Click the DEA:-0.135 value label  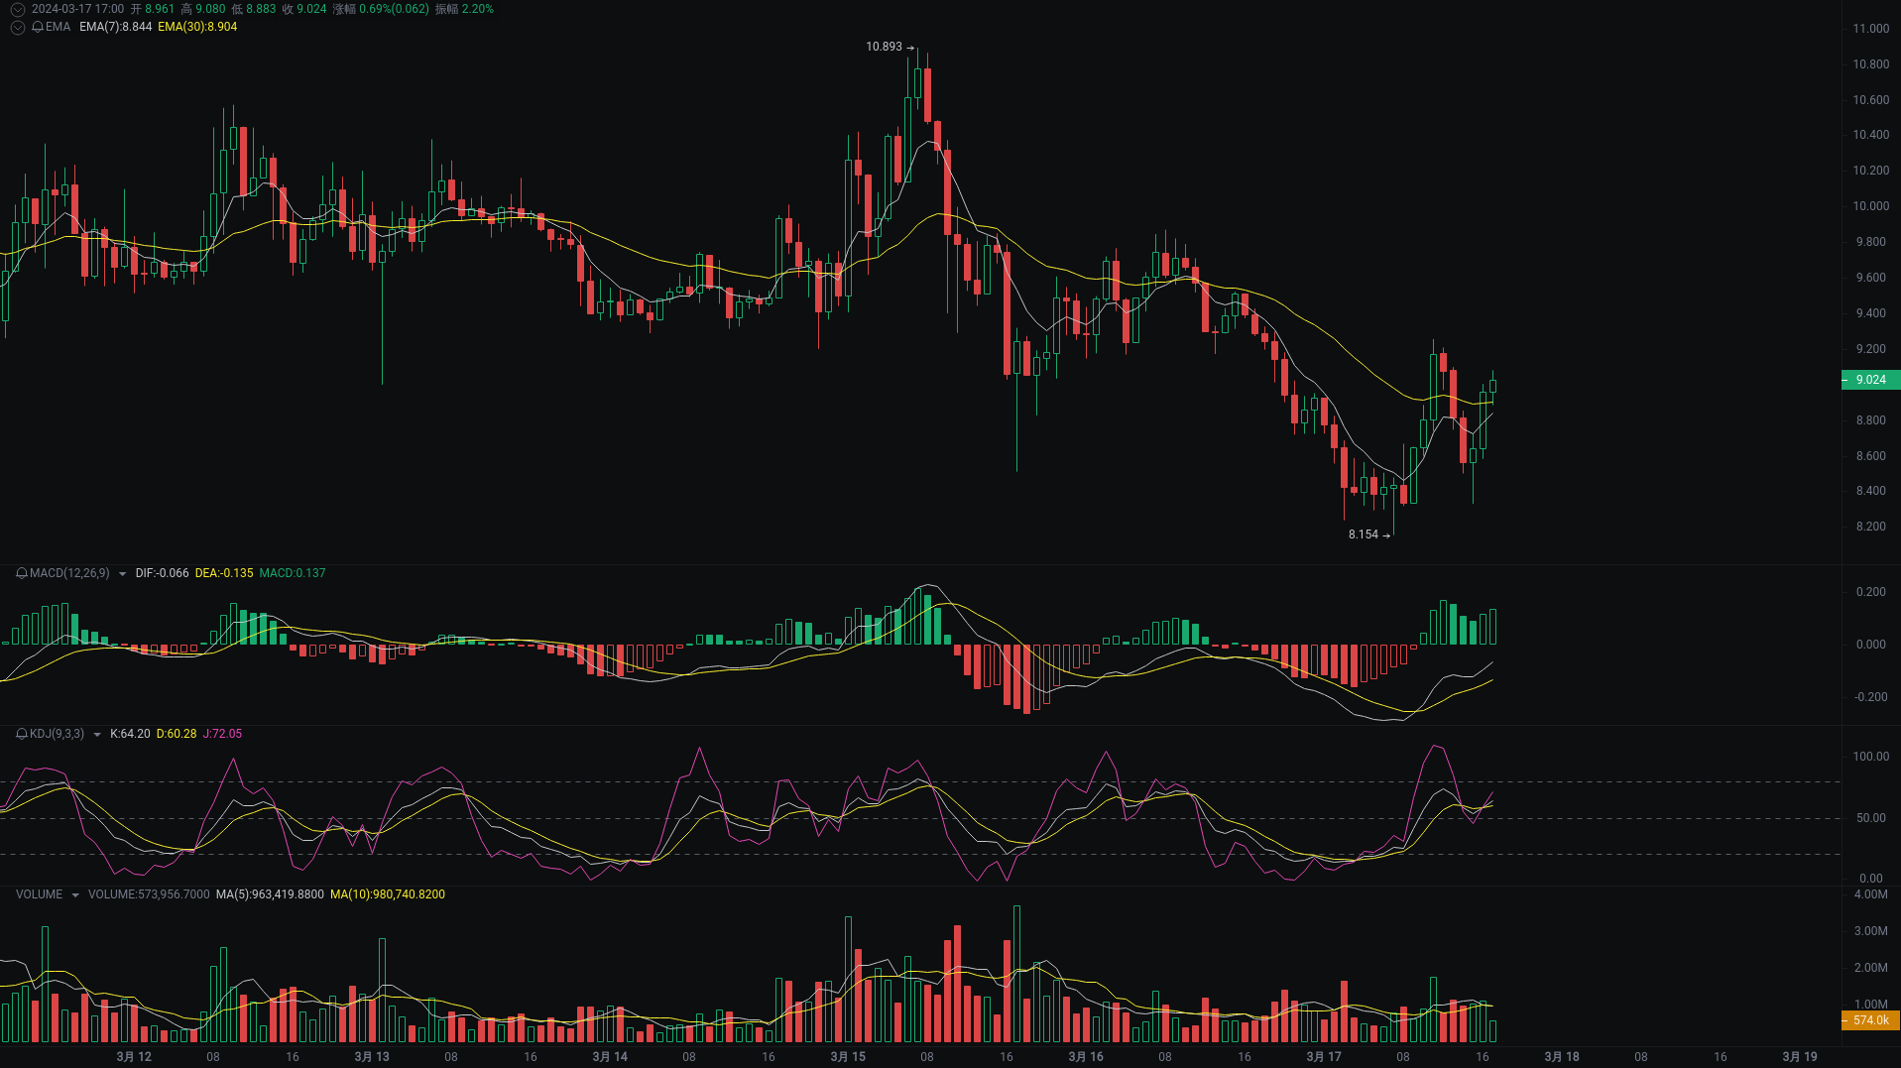224,573
